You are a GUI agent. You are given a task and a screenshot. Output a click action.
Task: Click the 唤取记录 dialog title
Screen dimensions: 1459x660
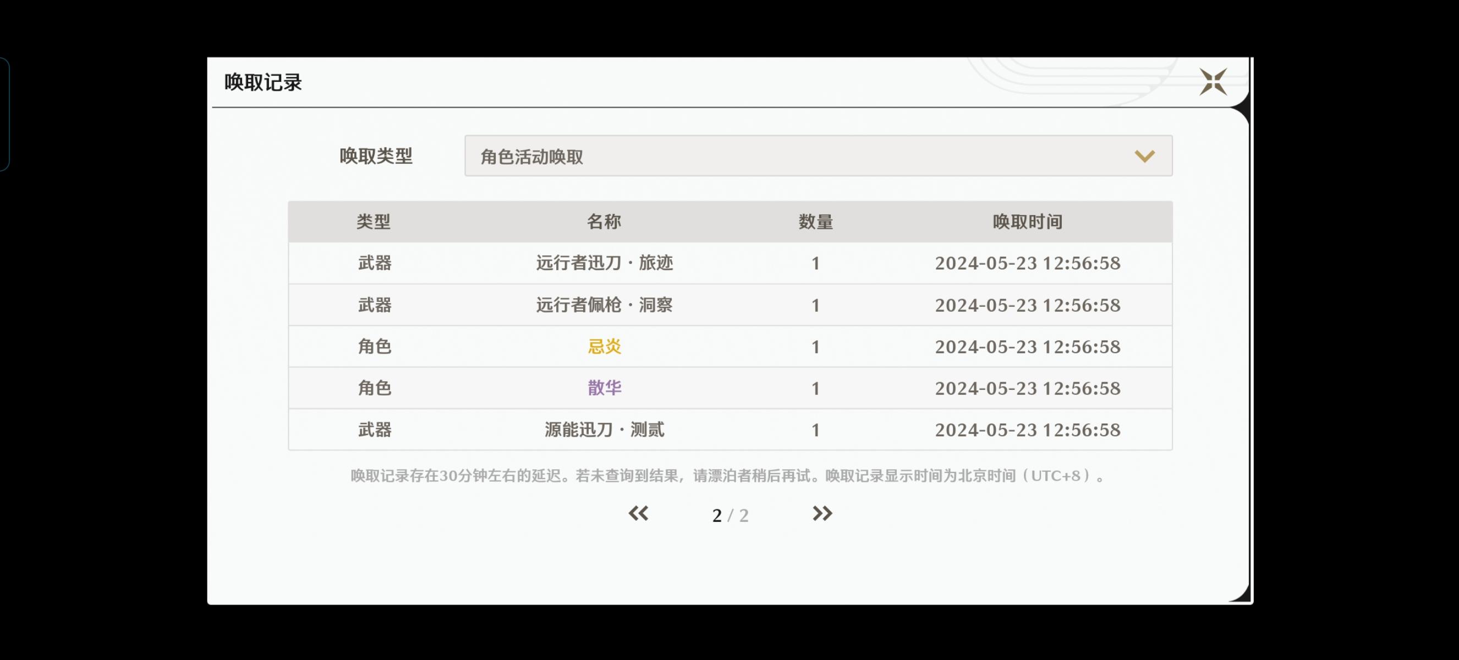click(x=263, y=82)
